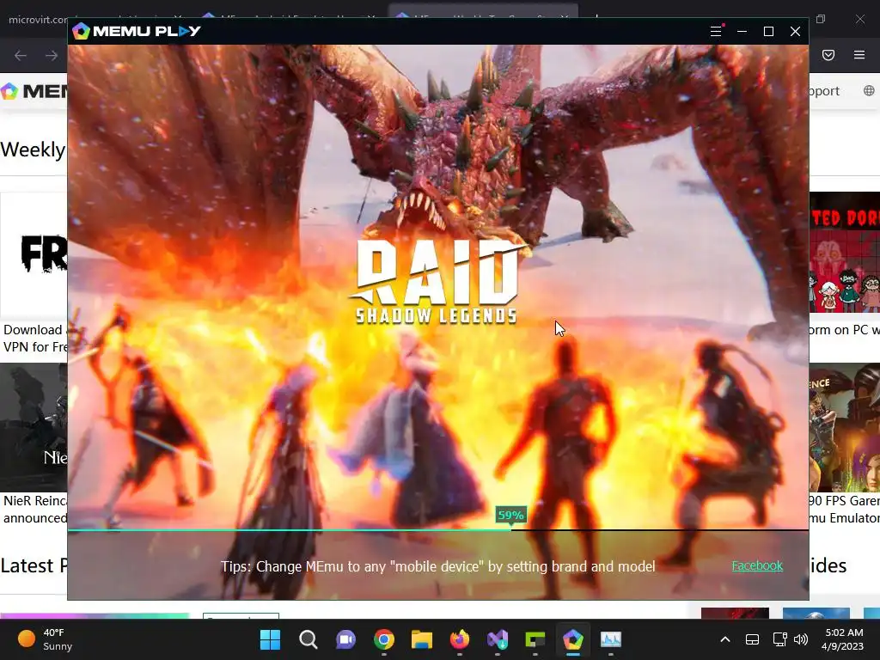Open the Chat app from taskbar
Image resolution: width=880 pixels, height=660 pixels.
tap(345, 639)
